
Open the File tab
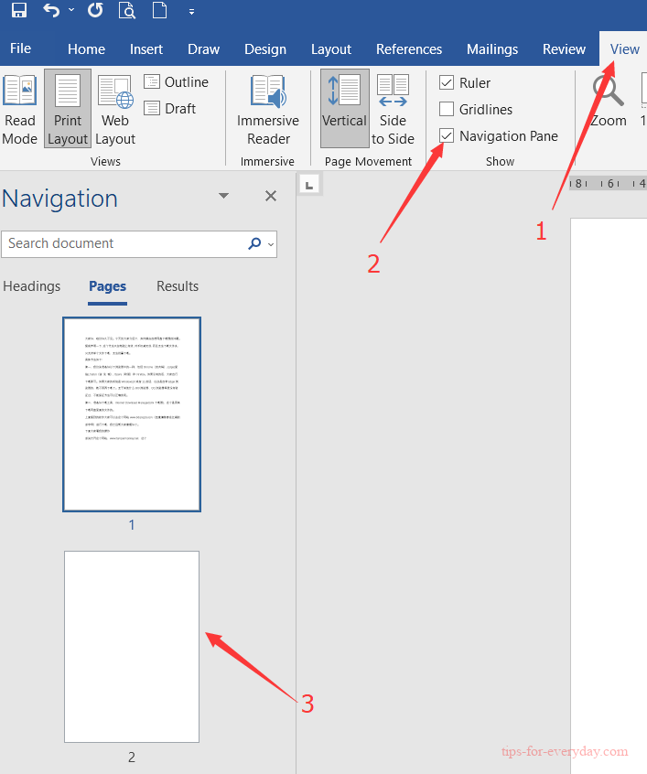20,48
